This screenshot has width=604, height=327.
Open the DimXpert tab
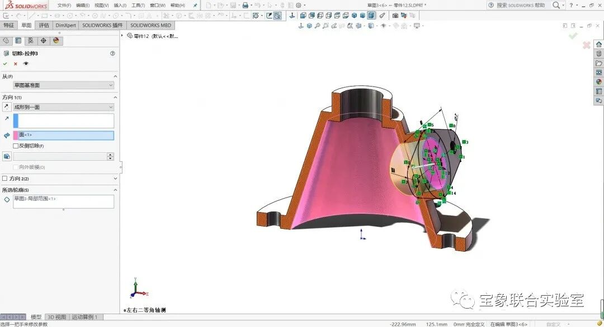pos(65,25)
